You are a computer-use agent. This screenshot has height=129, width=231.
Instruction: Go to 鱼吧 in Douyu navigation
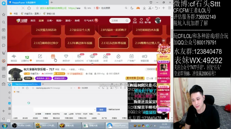(77, 20)
